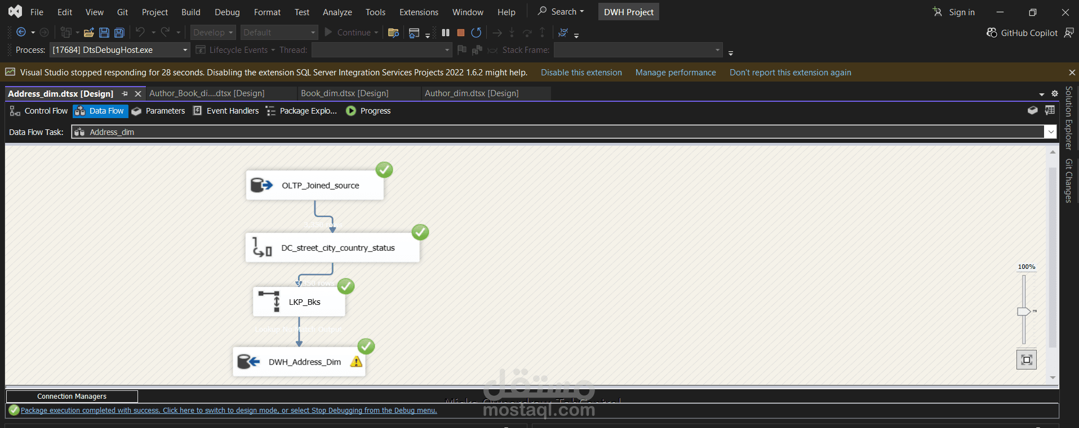Image resolution: width=1079 pixels, height=428 pixels.
Task: Break execution with the Pause icon
Action: (x=446, y=33)
